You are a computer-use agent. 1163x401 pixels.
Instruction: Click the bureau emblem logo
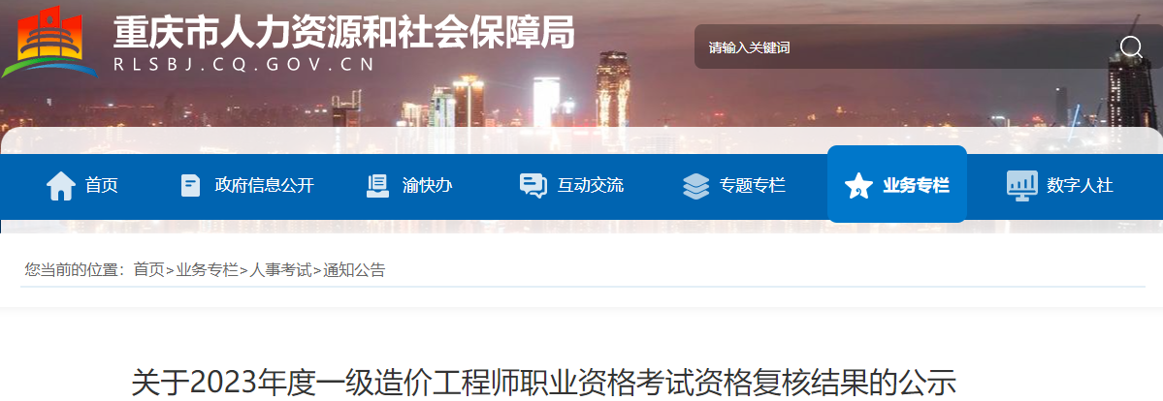click(x=49, y=43)
